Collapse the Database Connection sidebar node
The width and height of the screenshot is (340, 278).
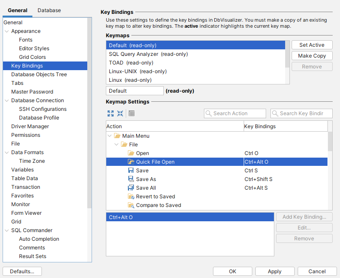[x=6, y=100]
